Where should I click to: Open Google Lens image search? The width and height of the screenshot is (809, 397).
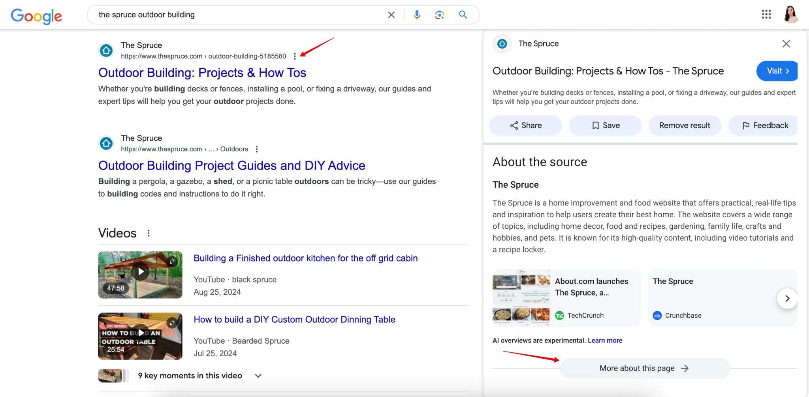pyautogui.click(x=439, y=15)
